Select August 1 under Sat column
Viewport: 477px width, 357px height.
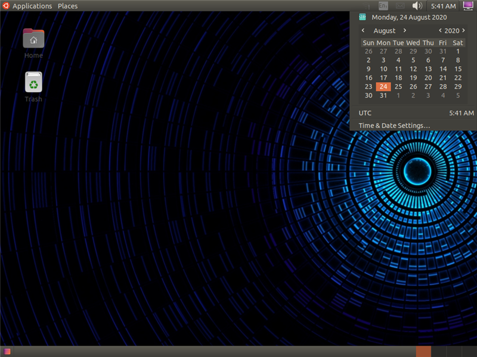pos(458,51)
